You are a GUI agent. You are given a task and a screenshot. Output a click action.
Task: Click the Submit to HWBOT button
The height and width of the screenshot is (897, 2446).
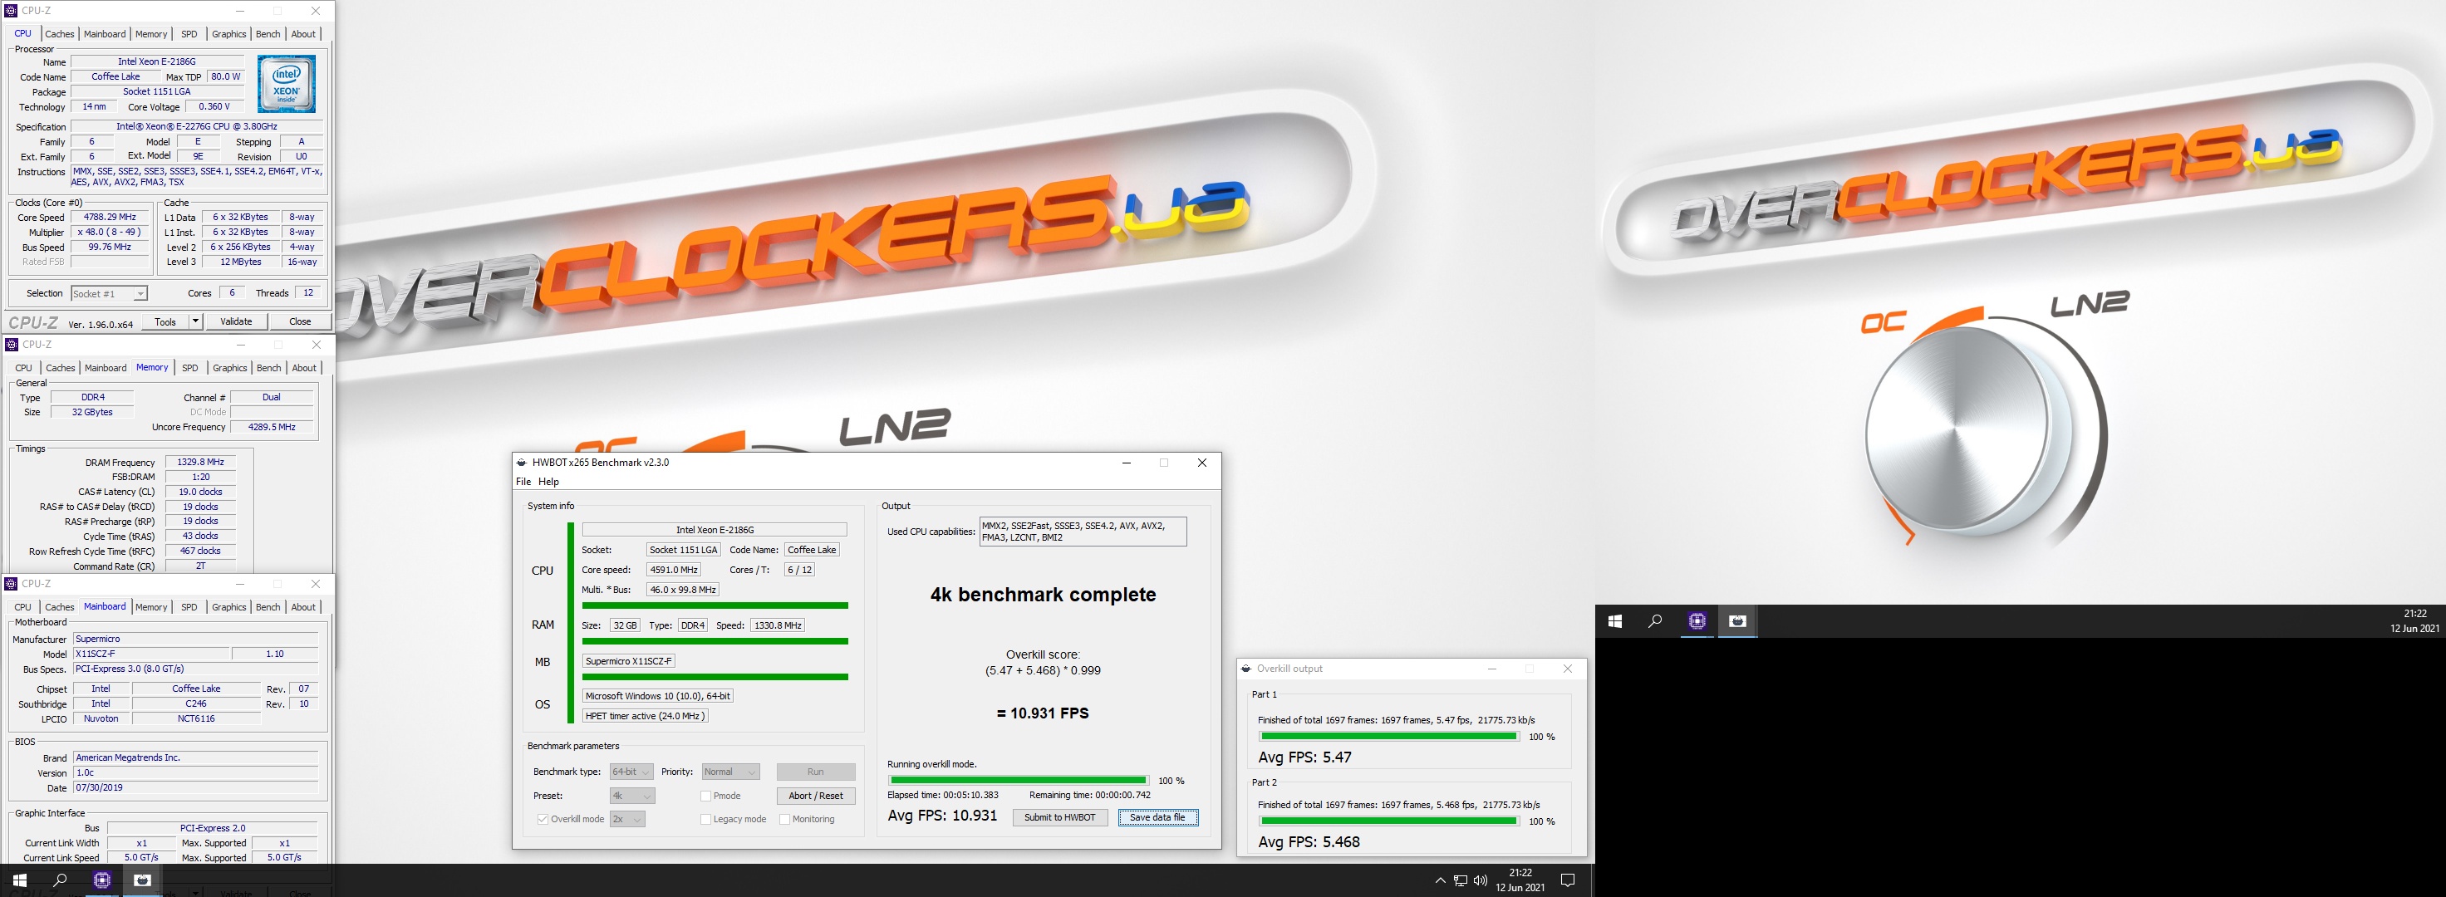(x=1059, y=817)
